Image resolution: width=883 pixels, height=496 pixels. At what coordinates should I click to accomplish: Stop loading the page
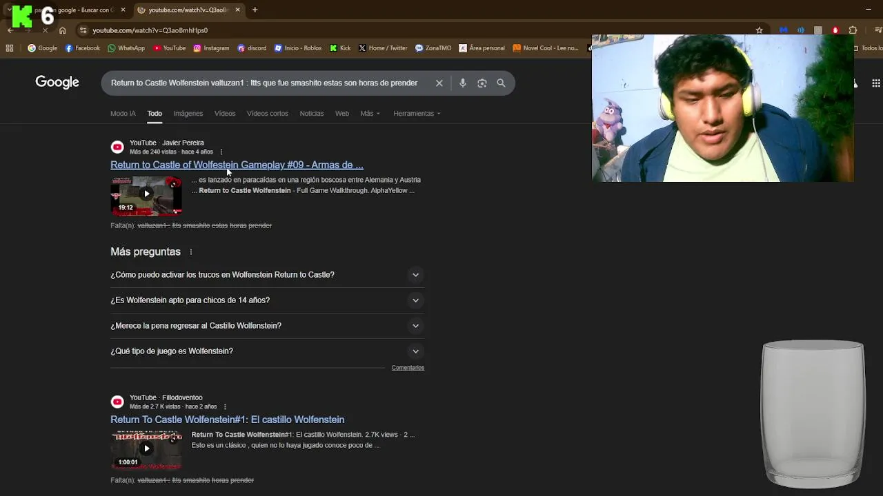[x=45, y=30]
